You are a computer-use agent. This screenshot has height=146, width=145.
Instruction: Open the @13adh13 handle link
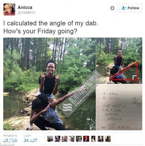point(26,13)
